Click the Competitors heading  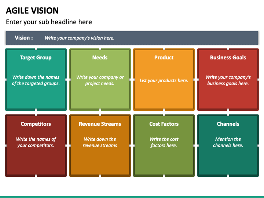(36, 124)
